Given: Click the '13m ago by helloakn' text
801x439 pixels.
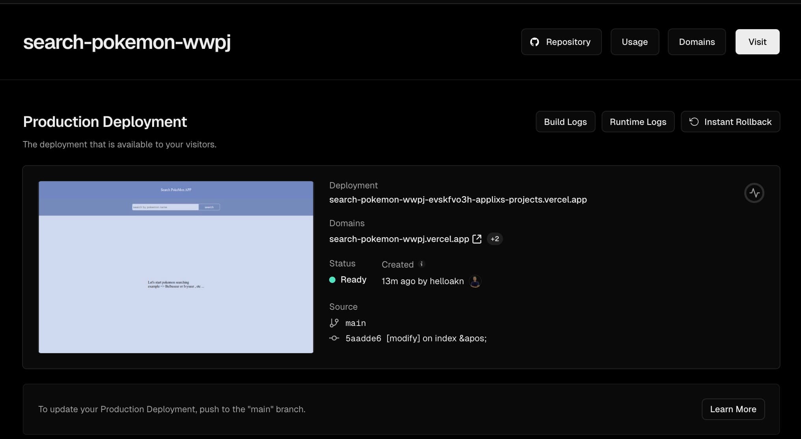Looking at the screenshot, I should coord(423,281).
